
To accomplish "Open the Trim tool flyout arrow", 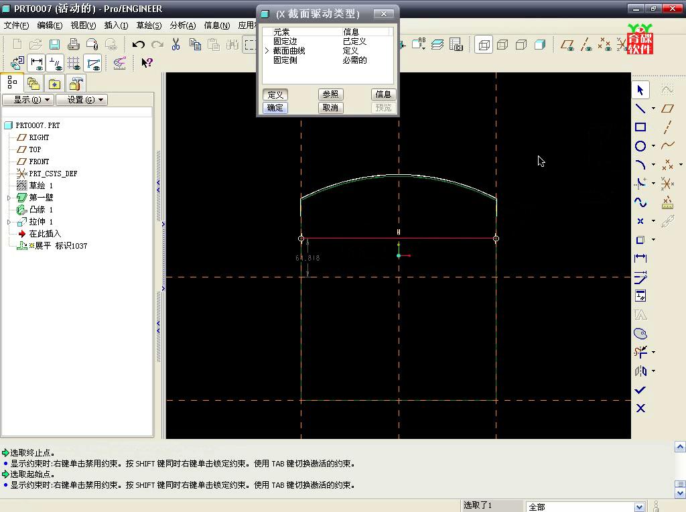I will click(653, 353).
